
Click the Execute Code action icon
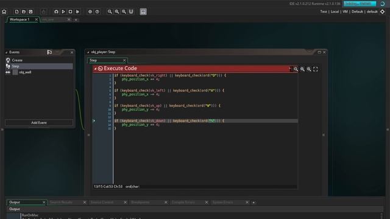[100, 69]
